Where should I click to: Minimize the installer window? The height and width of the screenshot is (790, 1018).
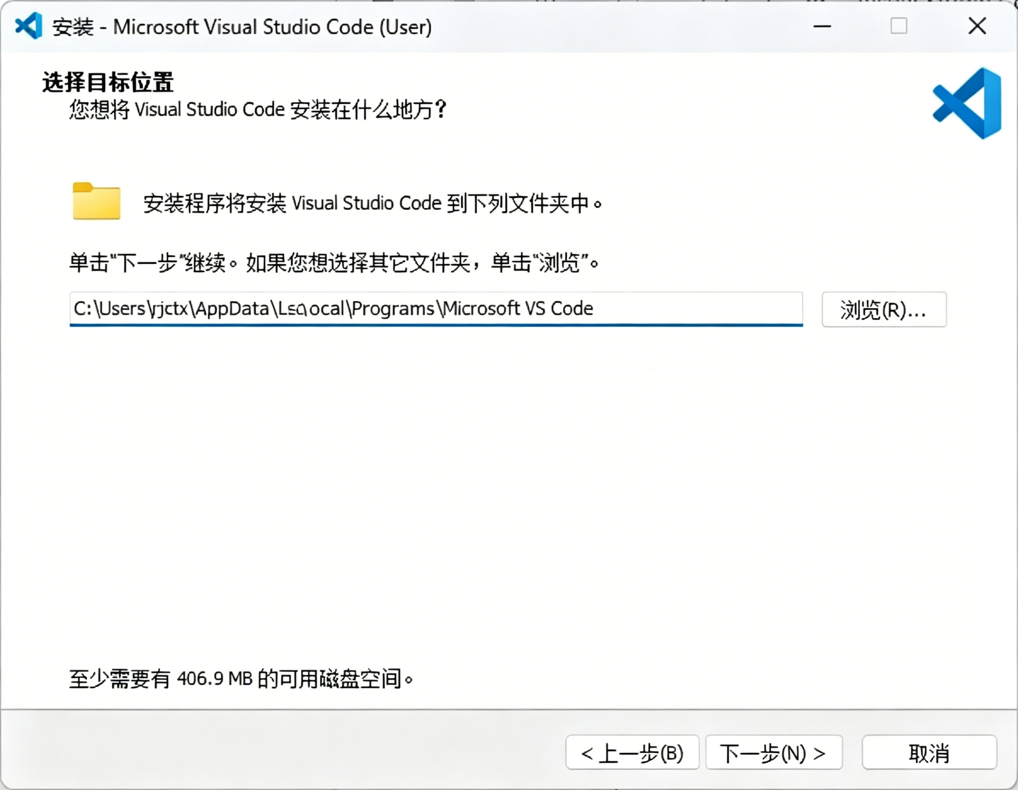pos(822,26)
